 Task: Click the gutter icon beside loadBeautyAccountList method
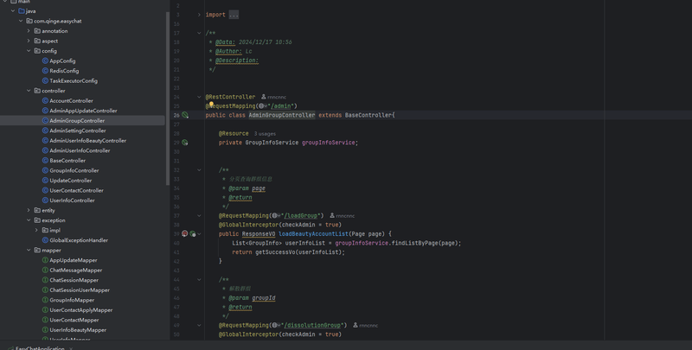(185, 234)
